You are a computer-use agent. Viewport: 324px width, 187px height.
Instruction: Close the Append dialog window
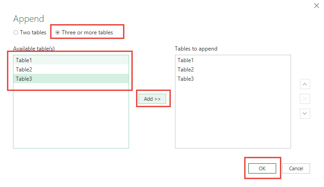317,6
